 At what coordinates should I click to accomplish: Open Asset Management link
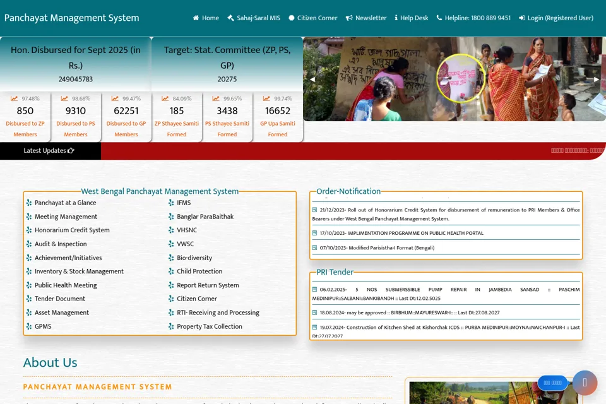coord(62,312)
